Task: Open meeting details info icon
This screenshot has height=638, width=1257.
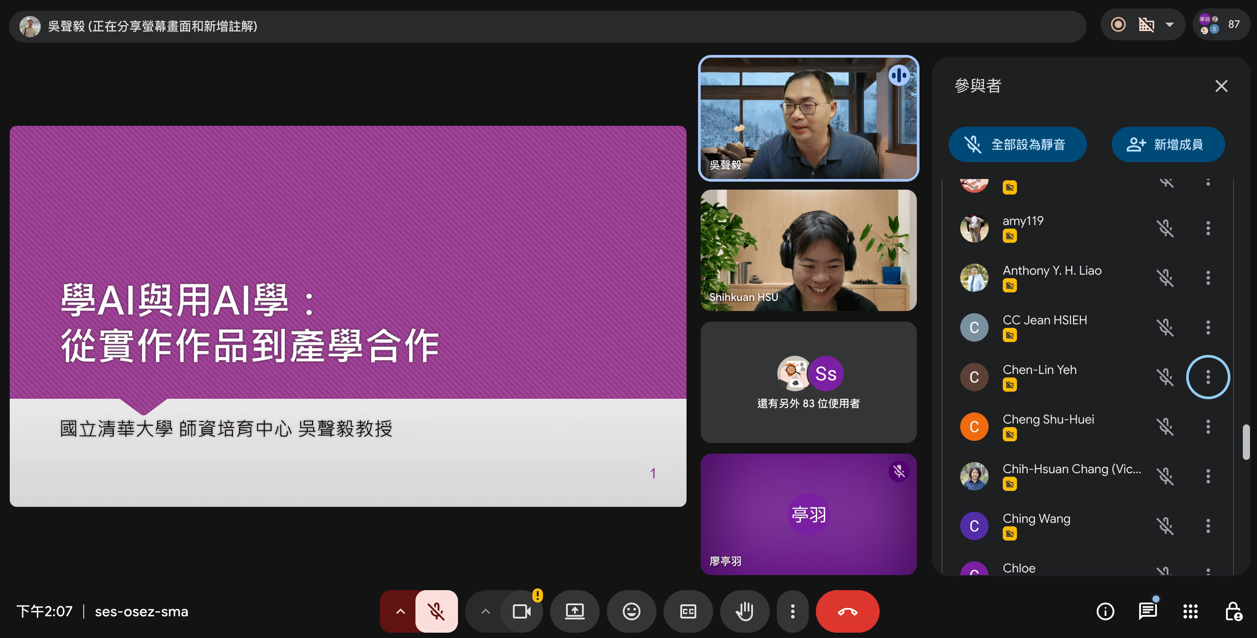Action: point(1105,611)
